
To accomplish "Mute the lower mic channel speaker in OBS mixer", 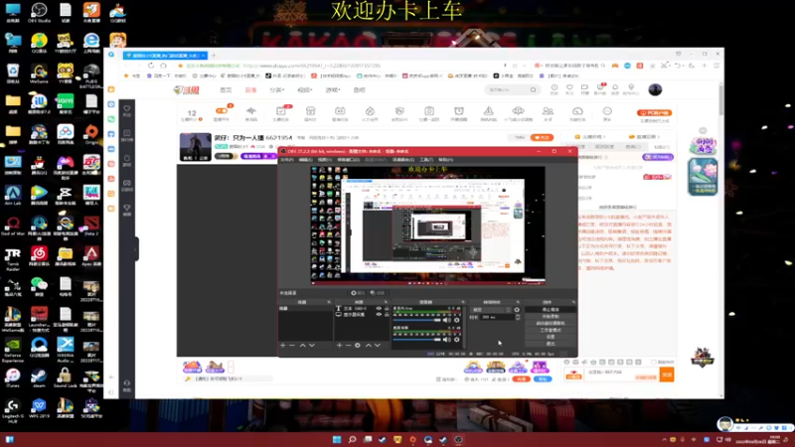I will (x=446, y=340).
